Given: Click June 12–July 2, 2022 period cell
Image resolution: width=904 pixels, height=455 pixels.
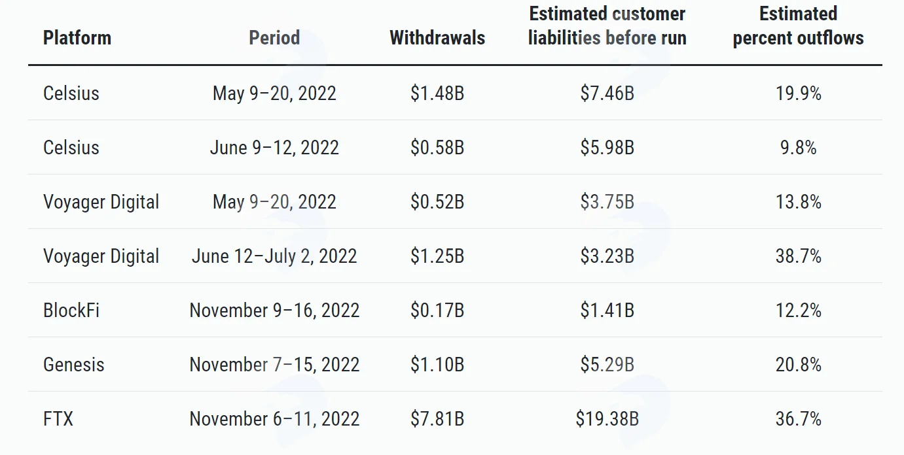Looking at the screenshot, I should [x=274, y=256].
